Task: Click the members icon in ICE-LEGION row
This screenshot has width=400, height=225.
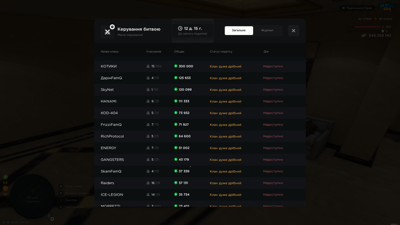Action: [x=148, y=194]
